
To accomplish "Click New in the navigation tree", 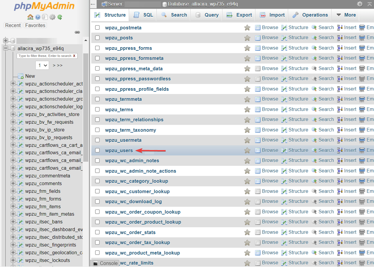I will coord(30,76).
